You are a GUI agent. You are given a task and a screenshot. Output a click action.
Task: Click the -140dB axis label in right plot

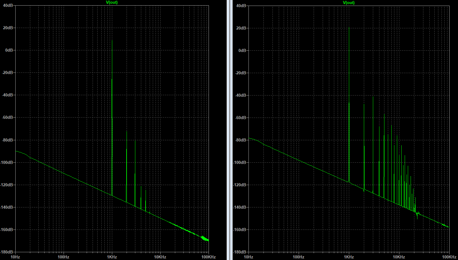coord(240,207)
